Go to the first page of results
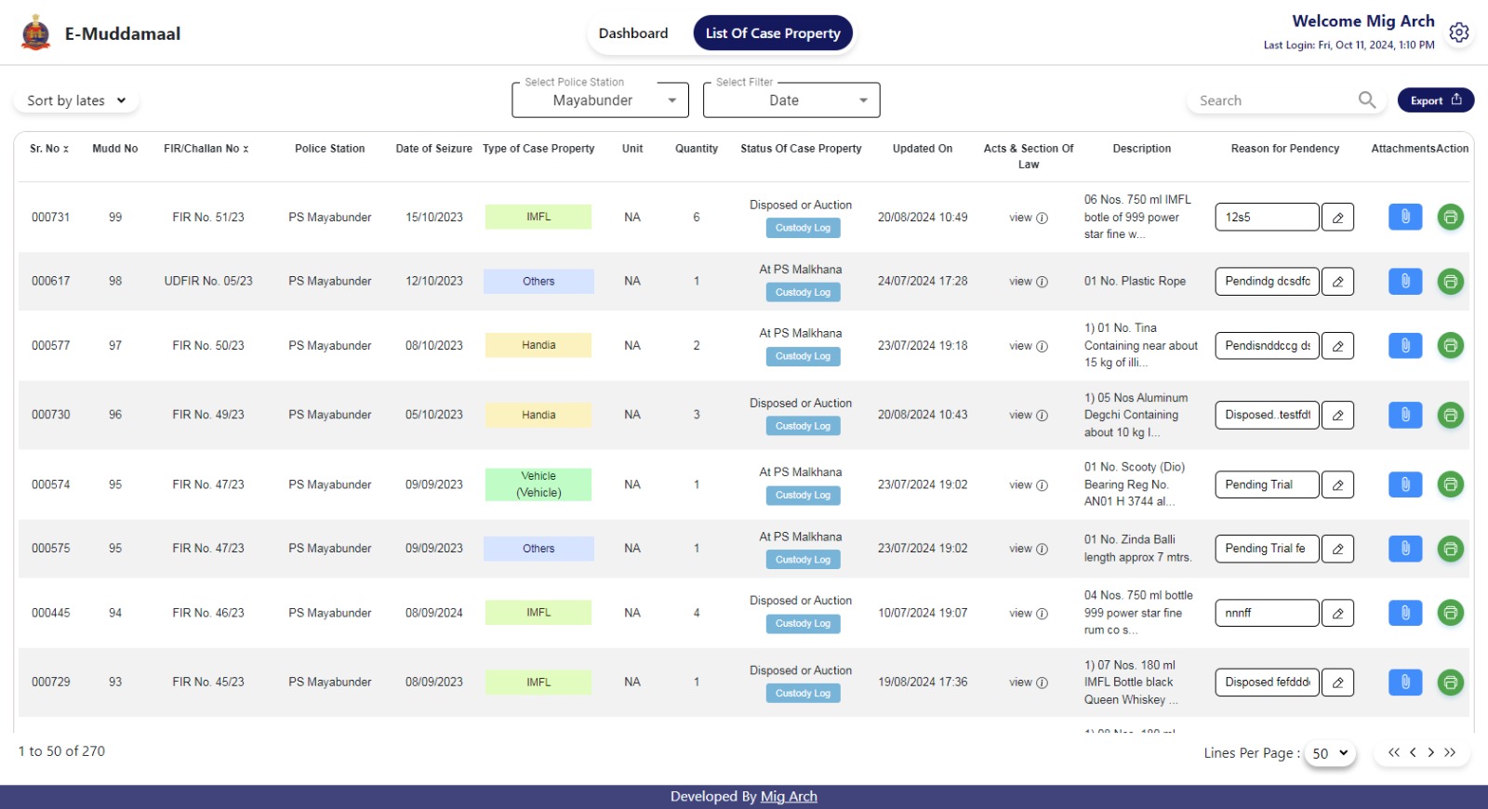The image size is (1488, 809). pos(1393,752)
